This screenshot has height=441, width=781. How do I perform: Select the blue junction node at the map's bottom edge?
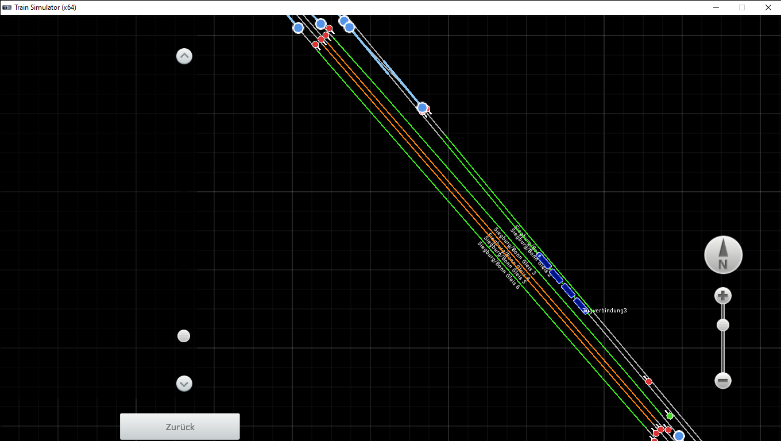point(679,436)
